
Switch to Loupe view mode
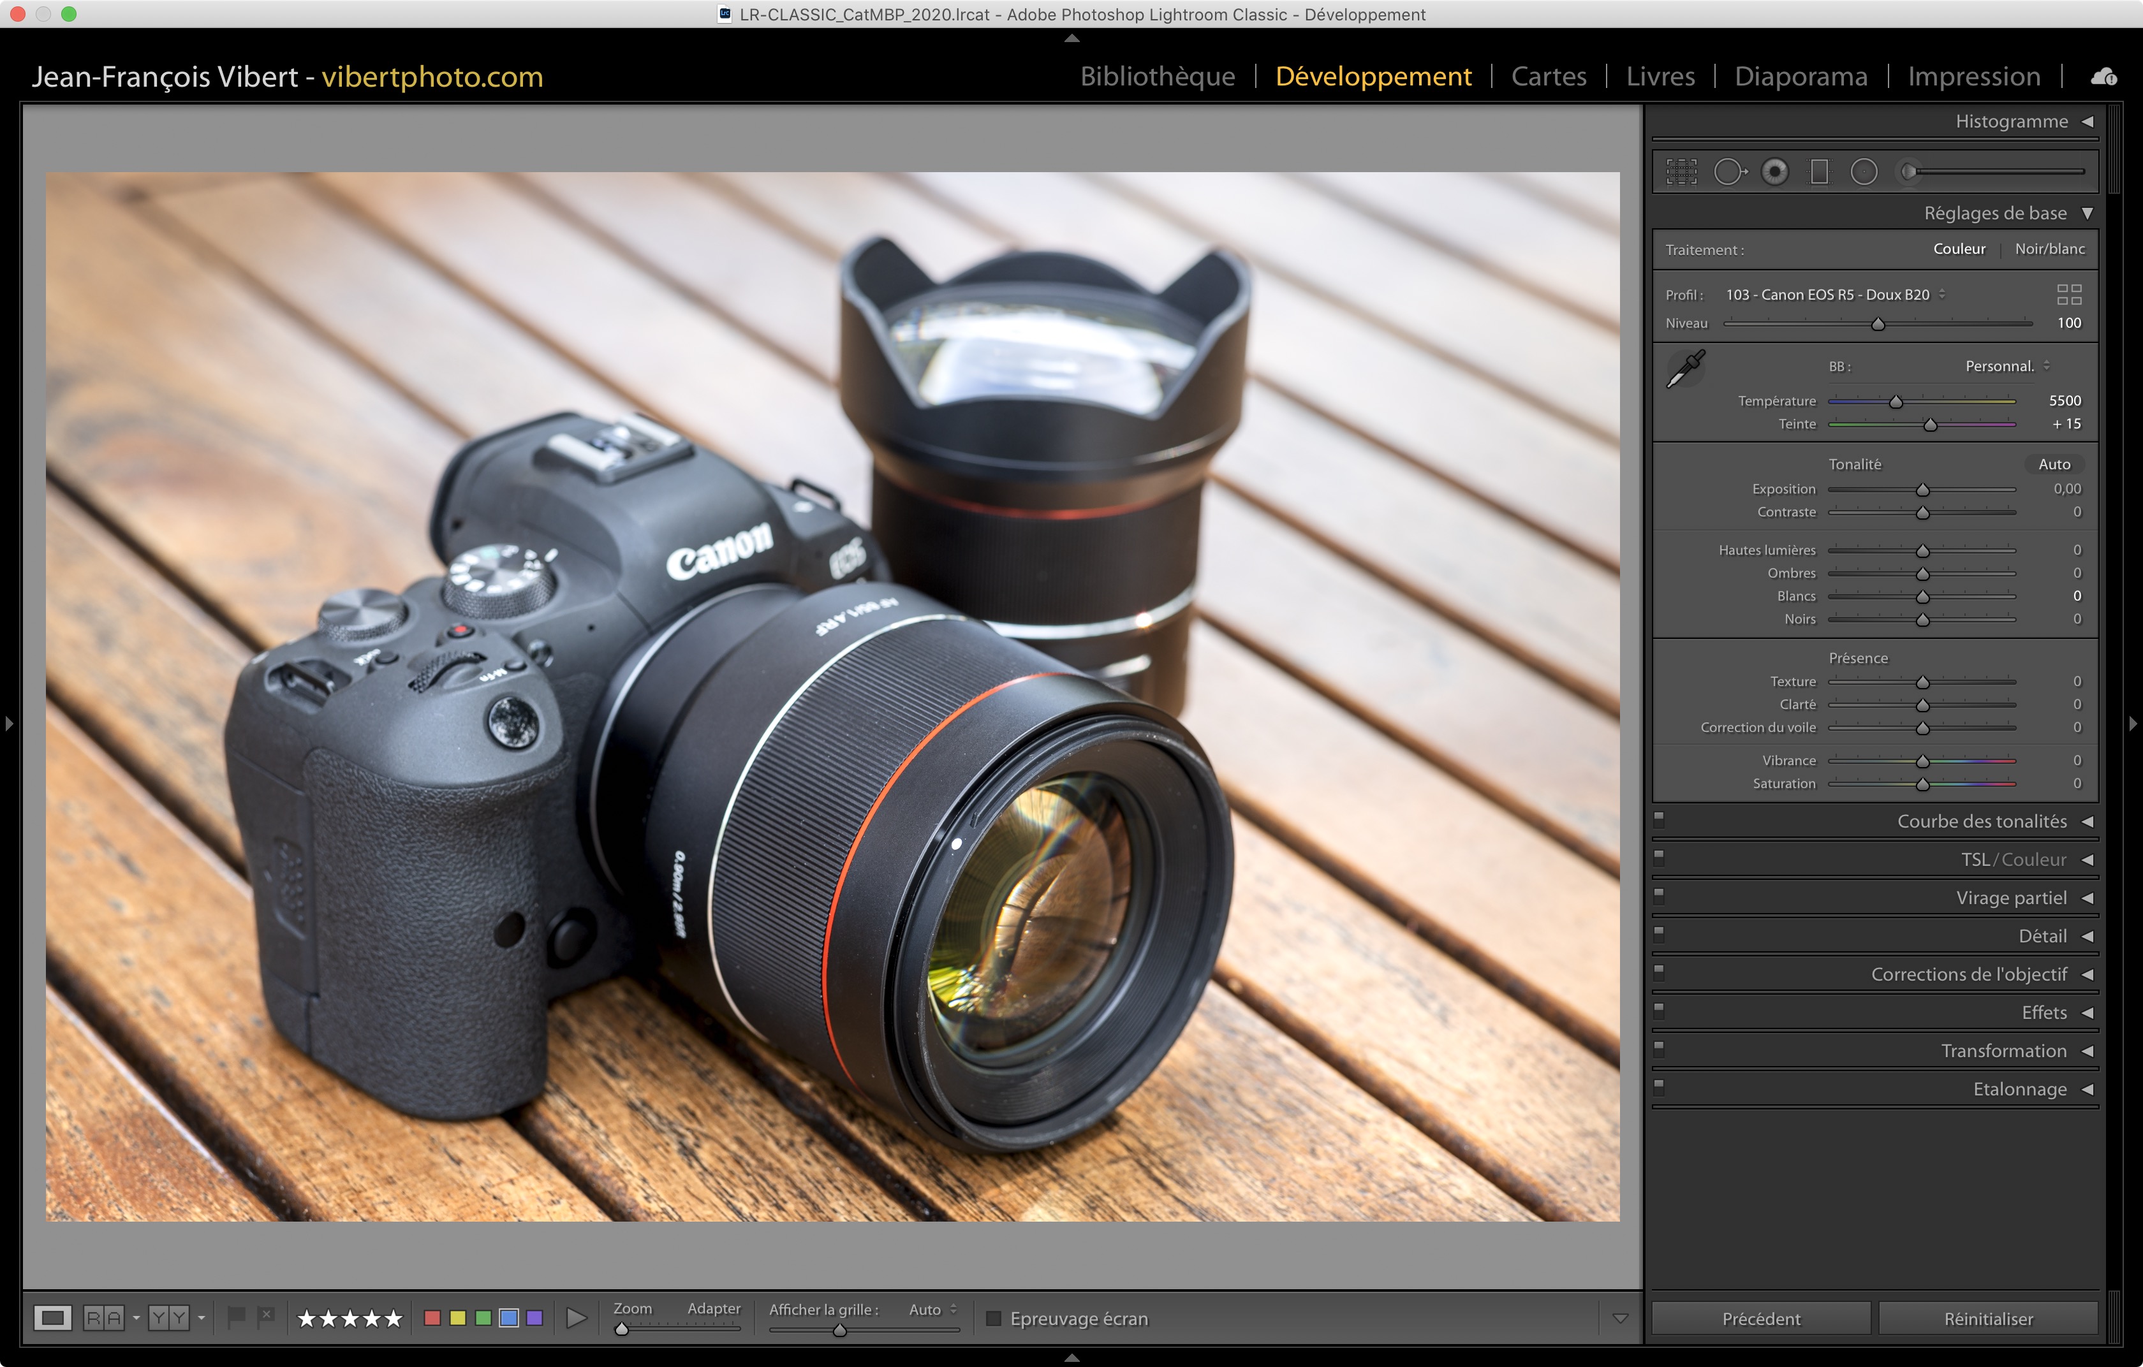[52, 1317]
